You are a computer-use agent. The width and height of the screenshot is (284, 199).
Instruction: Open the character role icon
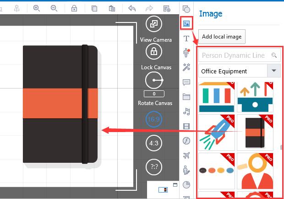(x=186, y=53)
